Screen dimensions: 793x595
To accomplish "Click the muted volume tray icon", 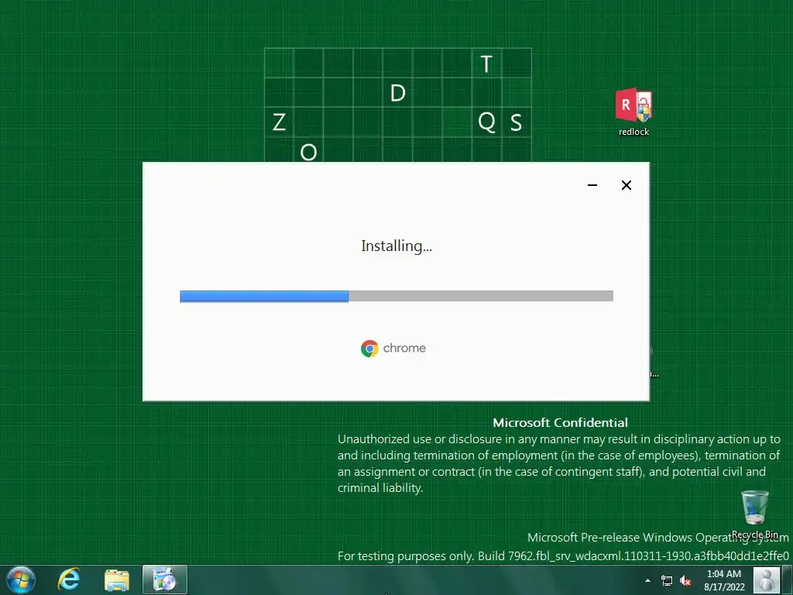I will click(x=685, y=580).
